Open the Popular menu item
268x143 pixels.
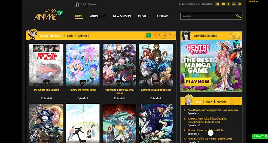coord(162,16)
